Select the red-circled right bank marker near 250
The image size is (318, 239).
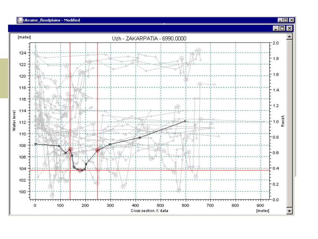point(98,150)
